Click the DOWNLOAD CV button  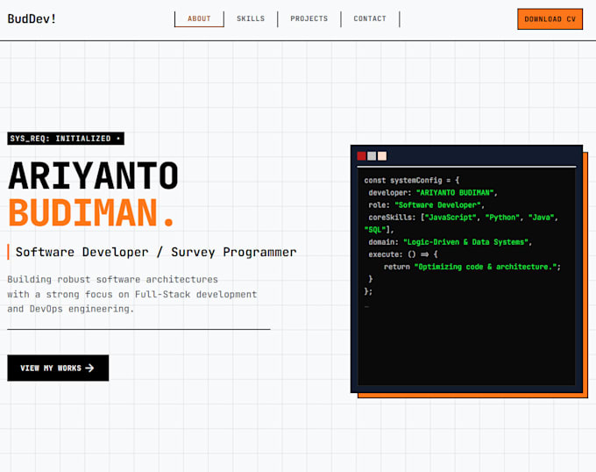point(550,19)
